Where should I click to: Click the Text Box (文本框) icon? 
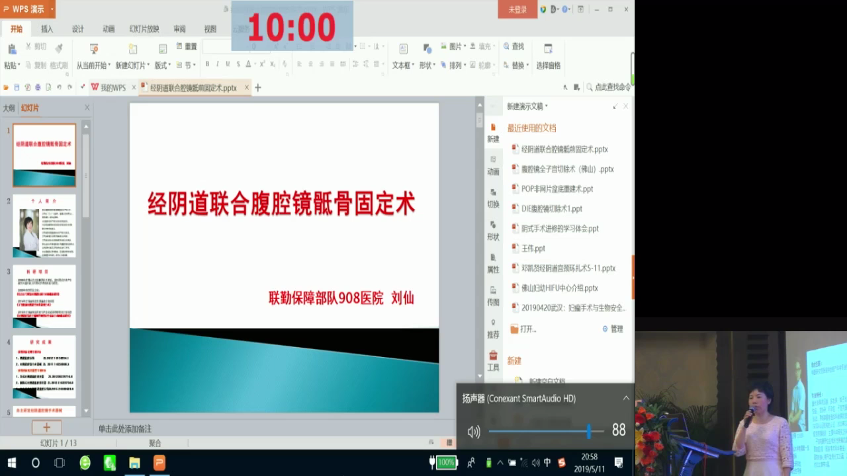coord(403,50)
